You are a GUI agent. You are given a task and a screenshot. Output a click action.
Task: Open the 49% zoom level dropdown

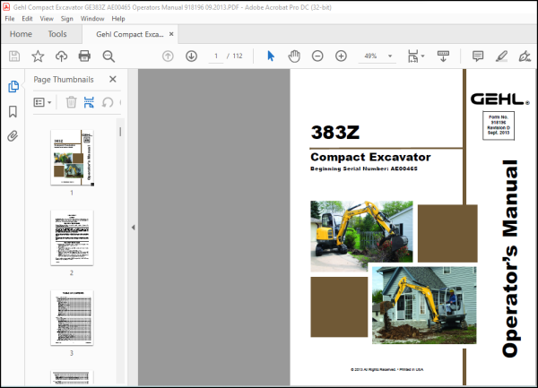[x=390, y=56]
